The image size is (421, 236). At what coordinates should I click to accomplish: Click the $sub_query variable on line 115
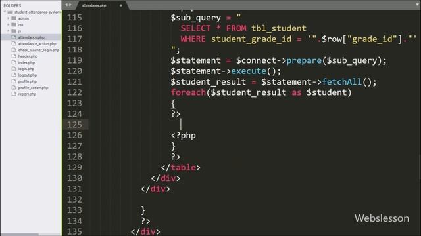[x=196, y=18]
